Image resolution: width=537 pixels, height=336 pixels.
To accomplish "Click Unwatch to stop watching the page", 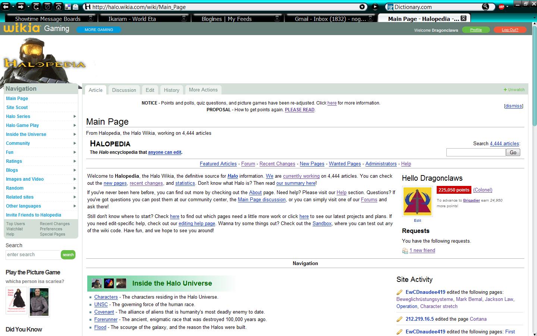I will coord(516,90).
